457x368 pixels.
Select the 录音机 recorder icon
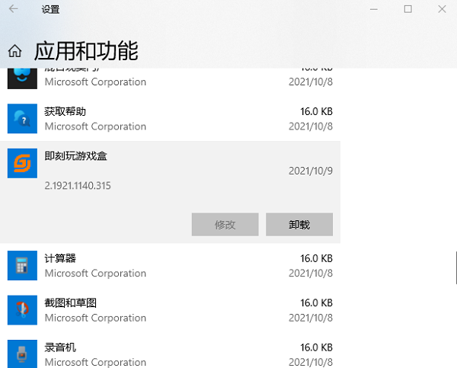[x=22, y=354]
